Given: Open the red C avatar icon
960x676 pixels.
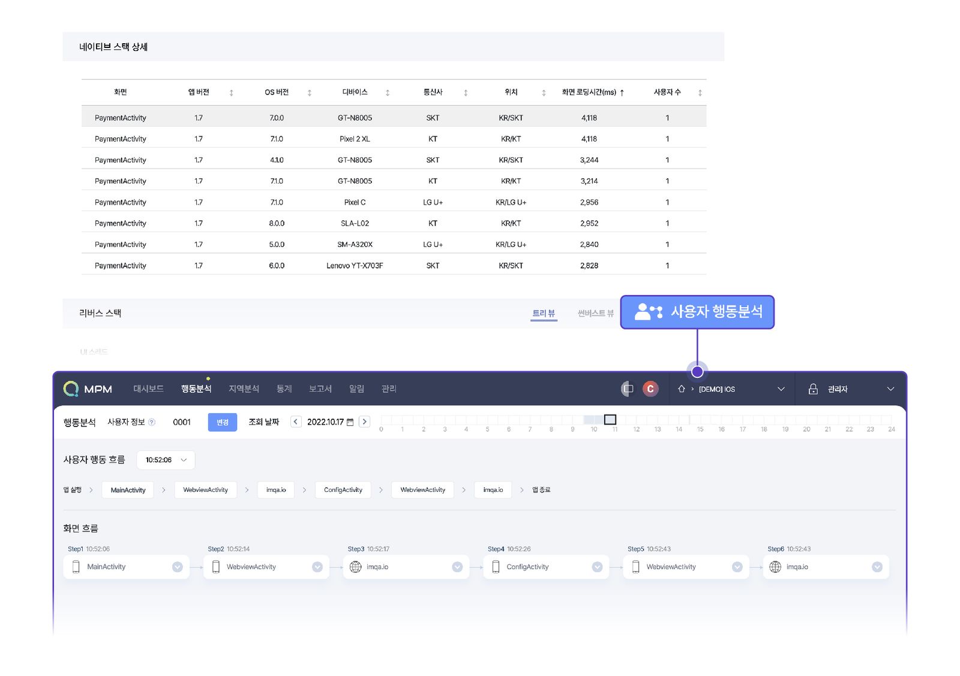Looking at the screenshot, I should tap(650, 389).
